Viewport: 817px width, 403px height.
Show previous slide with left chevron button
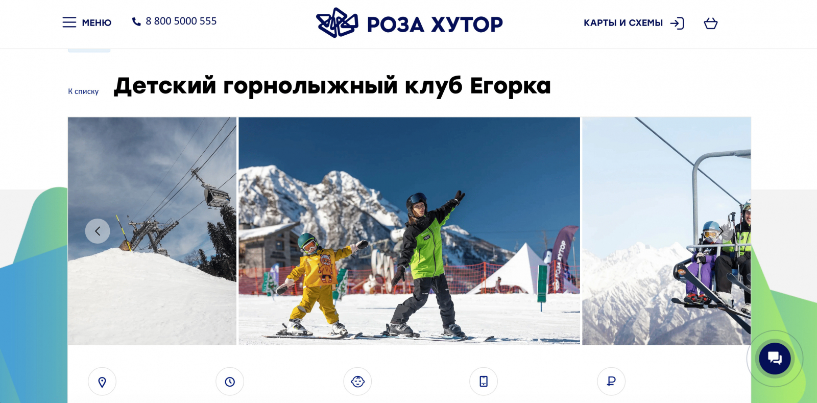pyautogui.click(x=98, y=231)
